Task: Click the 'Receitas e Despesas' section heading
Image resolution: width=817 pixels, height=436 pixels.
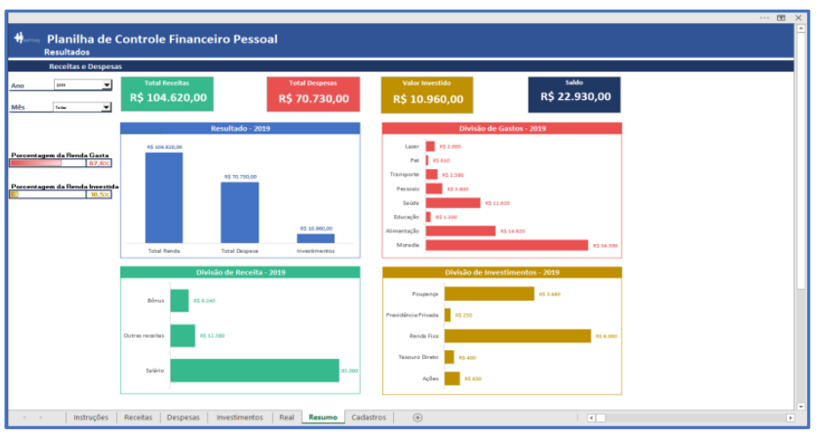Action: tap(86, 66)
